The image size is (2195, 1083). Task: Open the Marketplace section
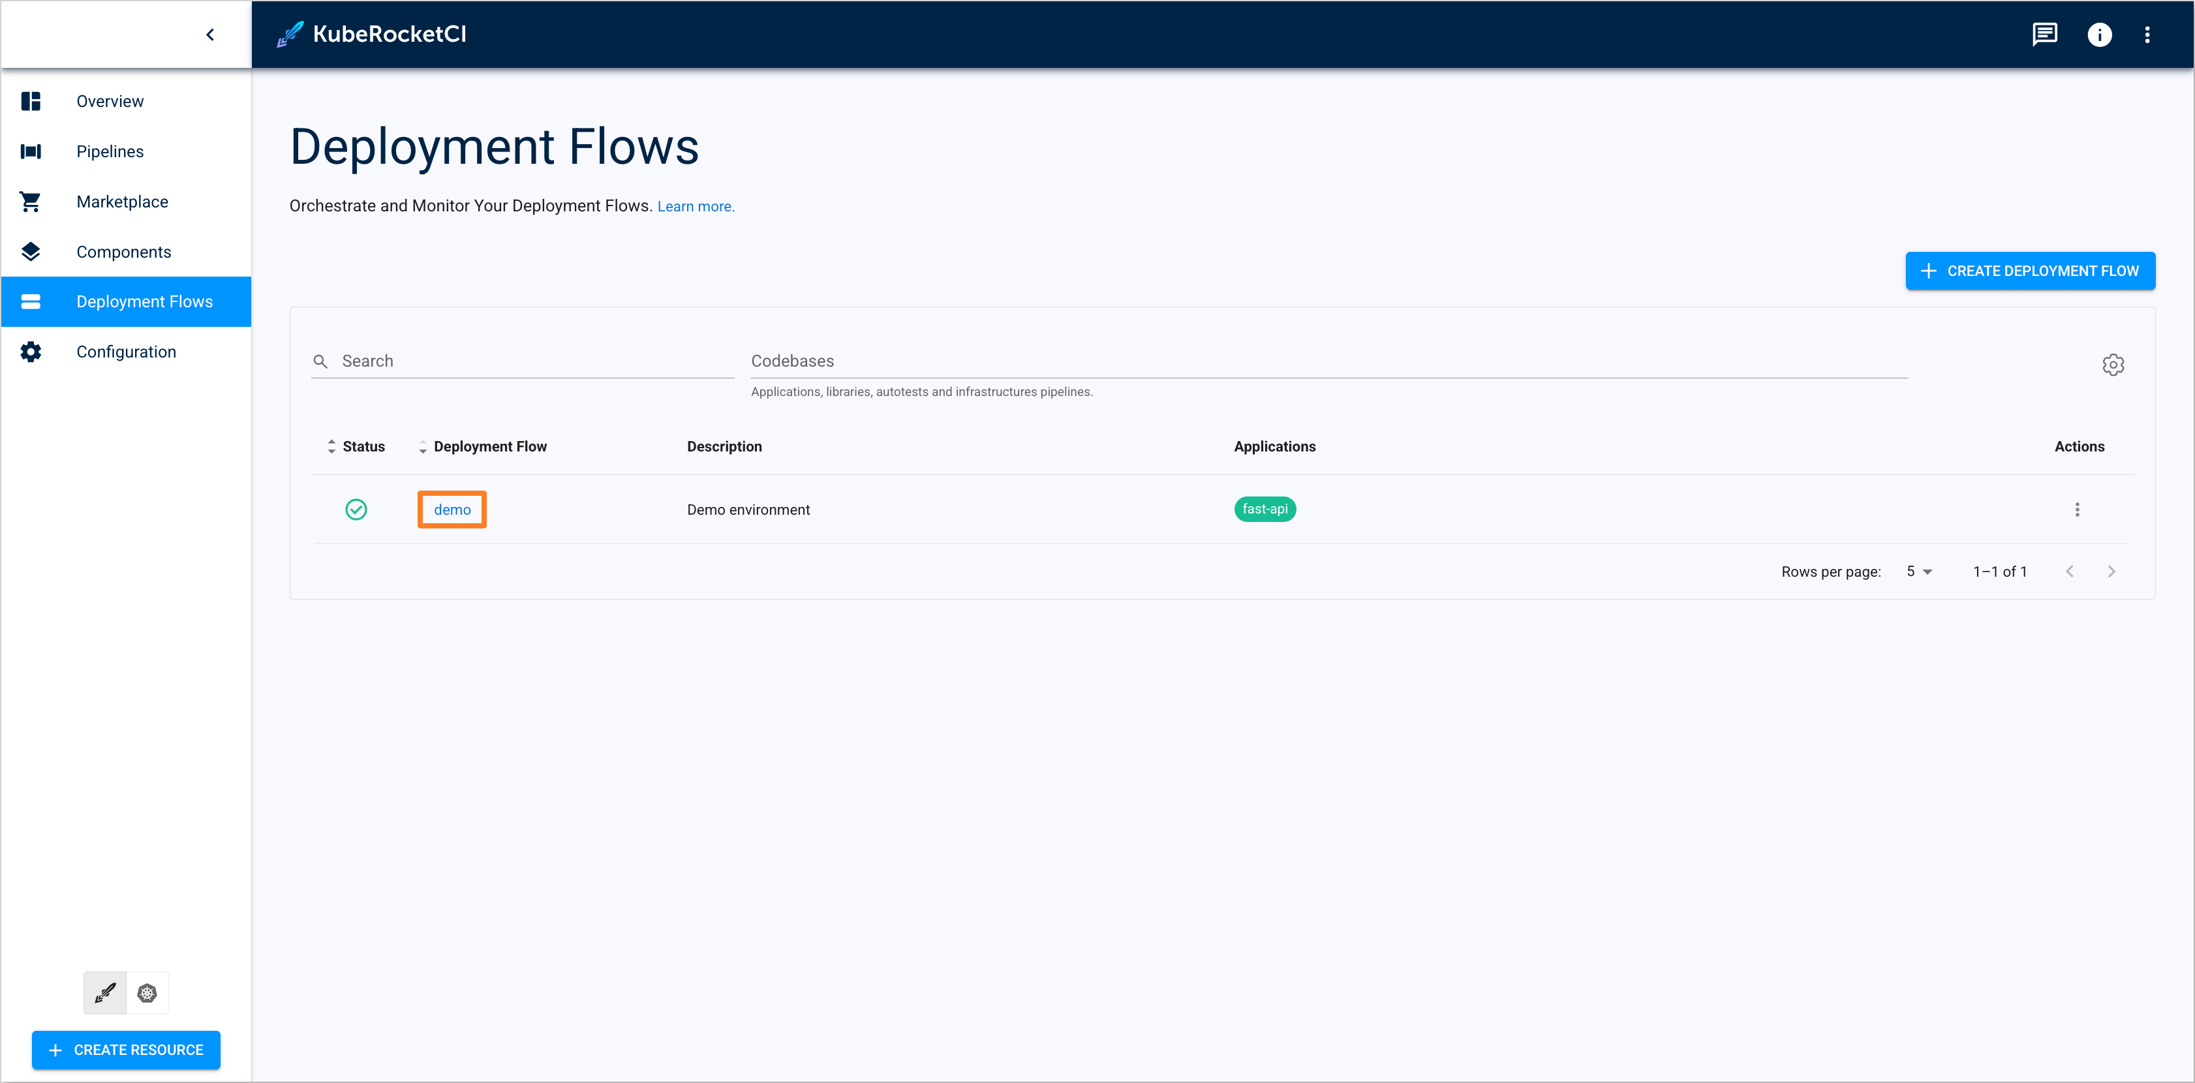[123, 202]
